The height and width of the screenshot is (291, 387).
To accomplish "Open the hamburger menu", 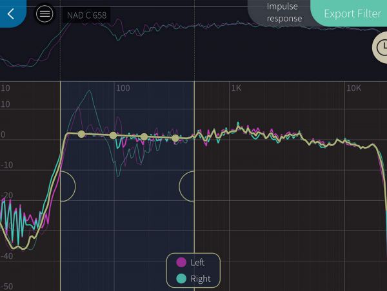I will coord(45,14).
